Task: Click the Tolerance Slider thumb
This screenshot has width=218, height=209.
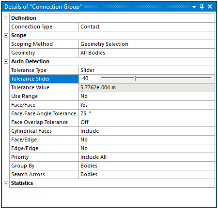Action: pos(136,78)
